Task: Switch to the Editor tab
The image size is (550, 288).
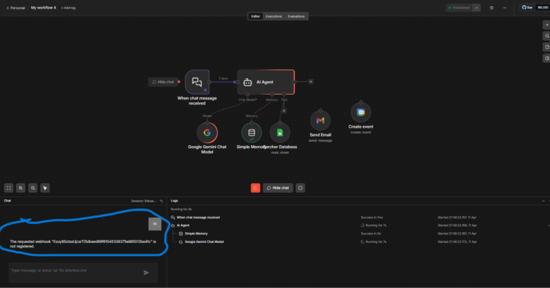Action: 255,17
